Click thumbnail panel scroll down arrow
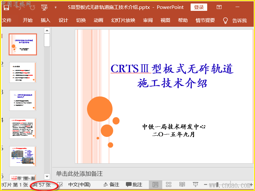The width and height of the screenshot is (255, 191). point(47,176)
